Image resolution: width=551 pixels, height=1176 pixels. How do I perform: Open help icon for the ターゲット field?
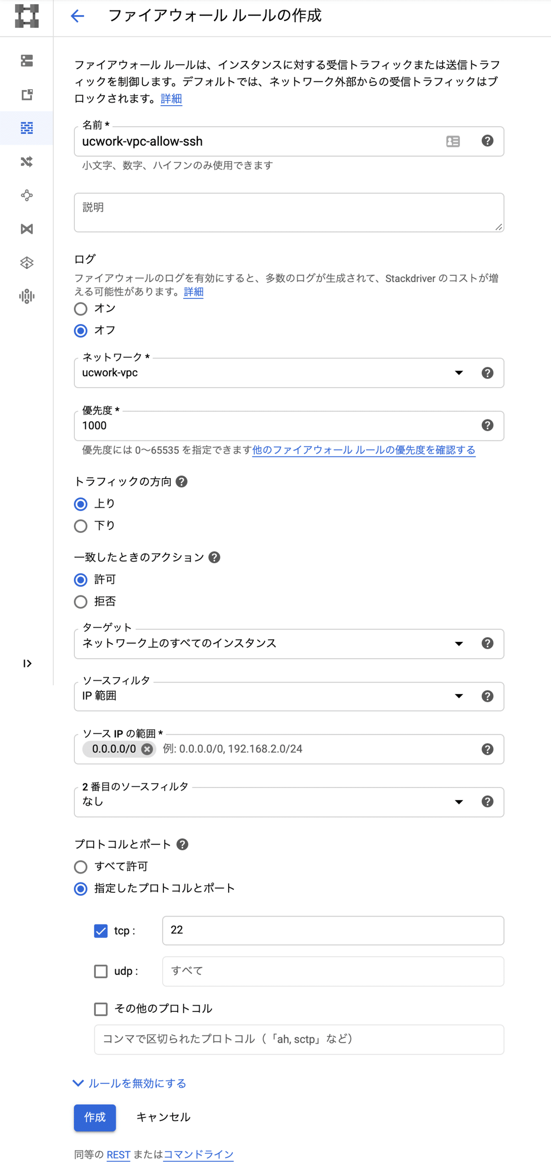[488, 643]
